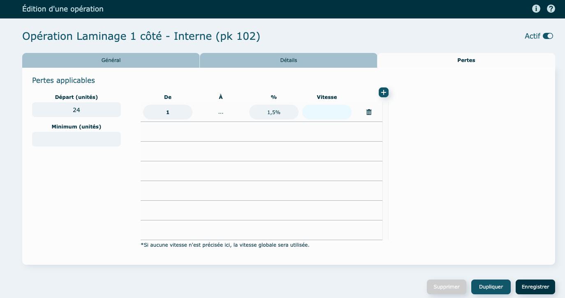Click the Vitesse column header
This screenshot has height=298, width=565.
pos(327,97)
